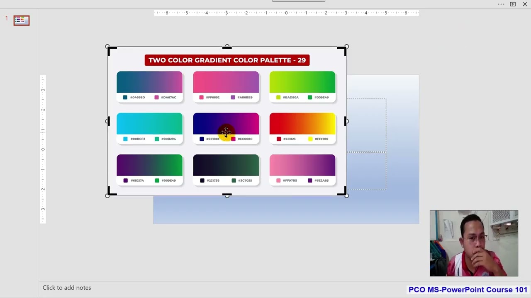Click the #009E49 square next to #BAD80A
This screenshot has width=531, height=298.
pyautogui.click(x=310, y=97)
